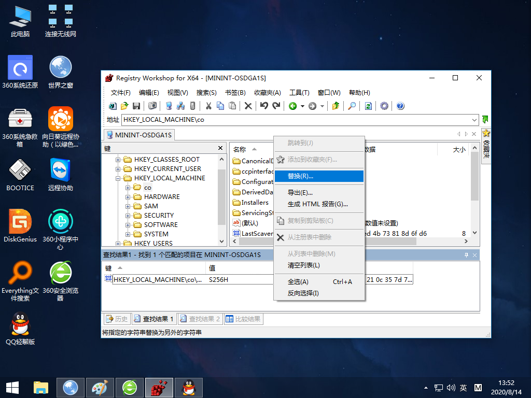Screen dimensions: 531x398
Task: Click the values list horizontal scrollbar
Action: [x=350, y=241]
